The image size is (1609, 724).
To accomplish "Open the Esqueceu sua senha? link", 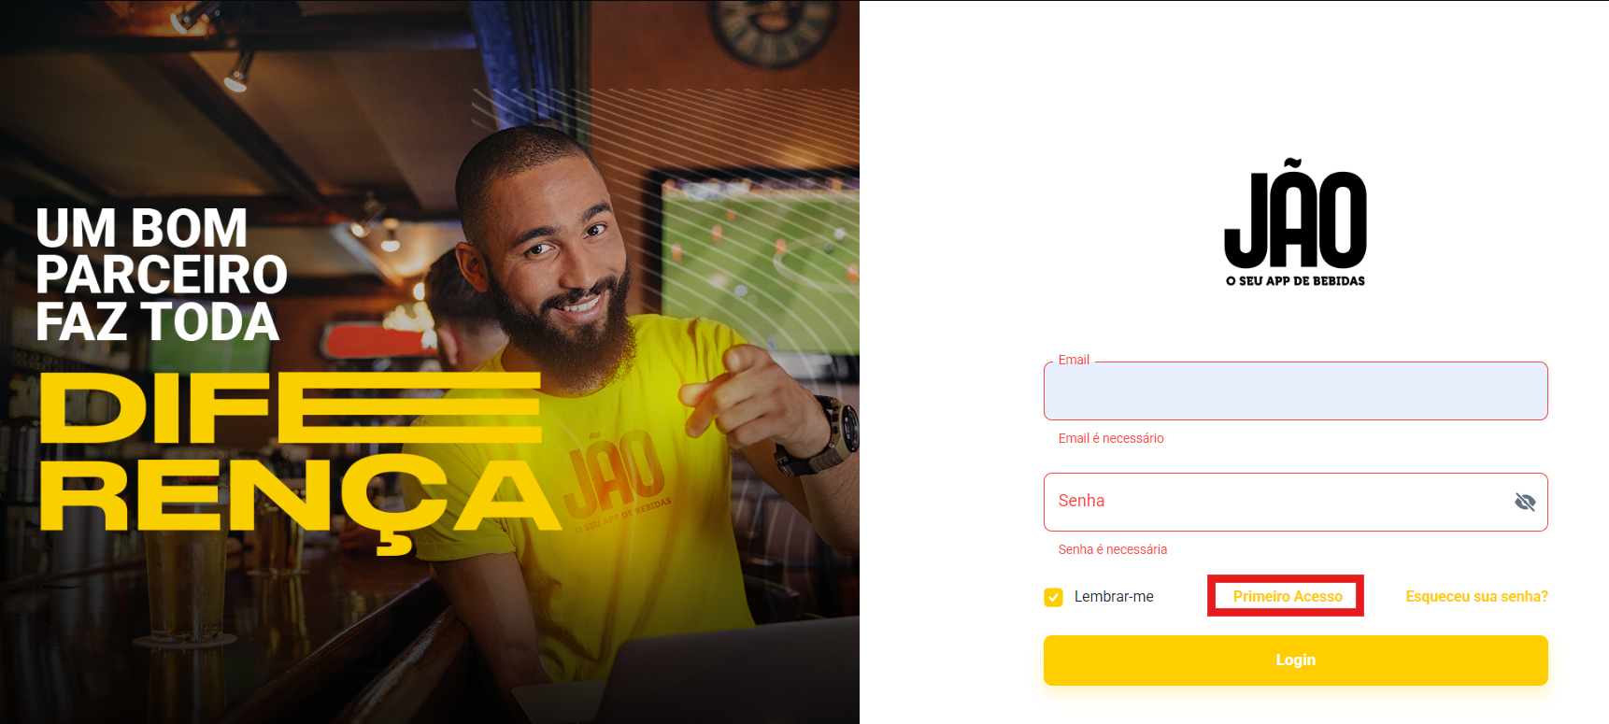I will (1476, 597).
